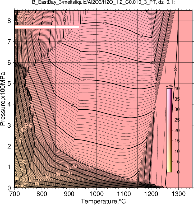
Task: Select the 1200 temperature axis tick label
Action: pyautogui.click(x=151, y=194)
